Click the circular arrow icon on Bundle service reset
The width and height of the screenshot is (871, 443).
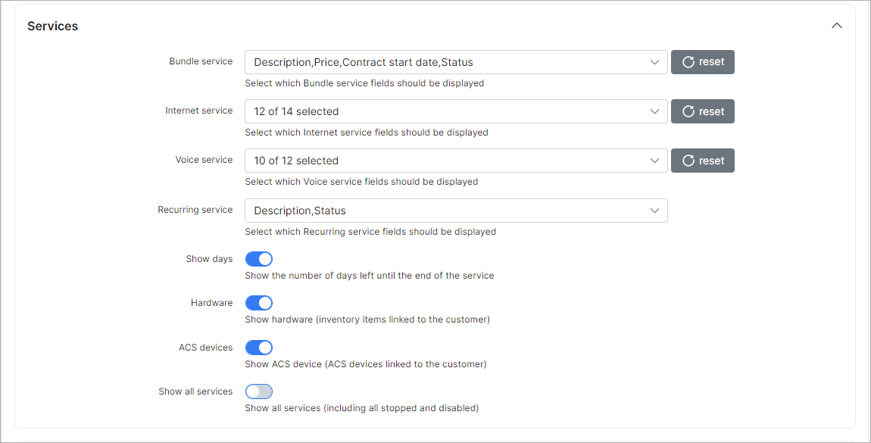[688, 62]
